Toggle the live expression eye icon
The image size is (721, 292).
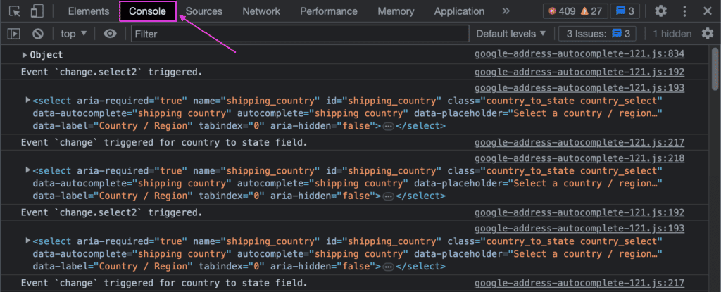[109, 34]
